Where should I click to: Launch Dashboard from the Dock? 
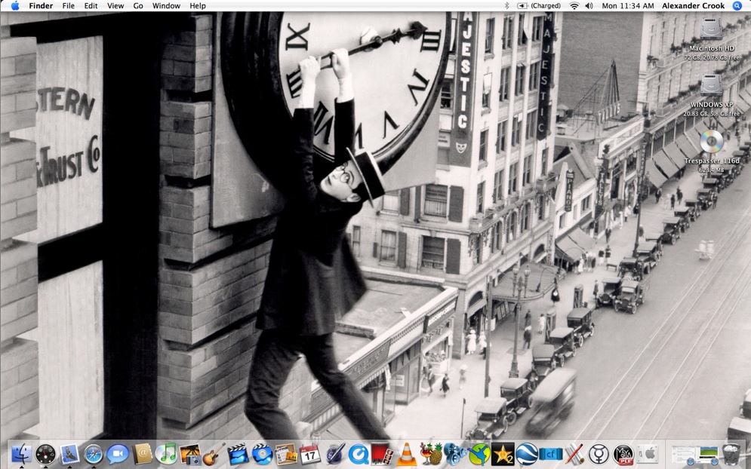pos(45,454)
